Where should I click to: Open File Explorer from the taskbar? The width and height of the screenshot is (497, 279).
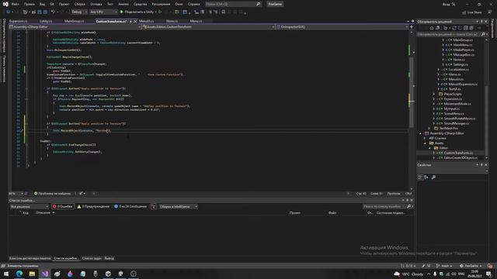click(32, 274)
